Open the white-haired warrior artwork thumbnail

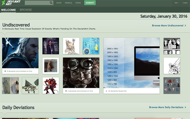coord(20,53)
